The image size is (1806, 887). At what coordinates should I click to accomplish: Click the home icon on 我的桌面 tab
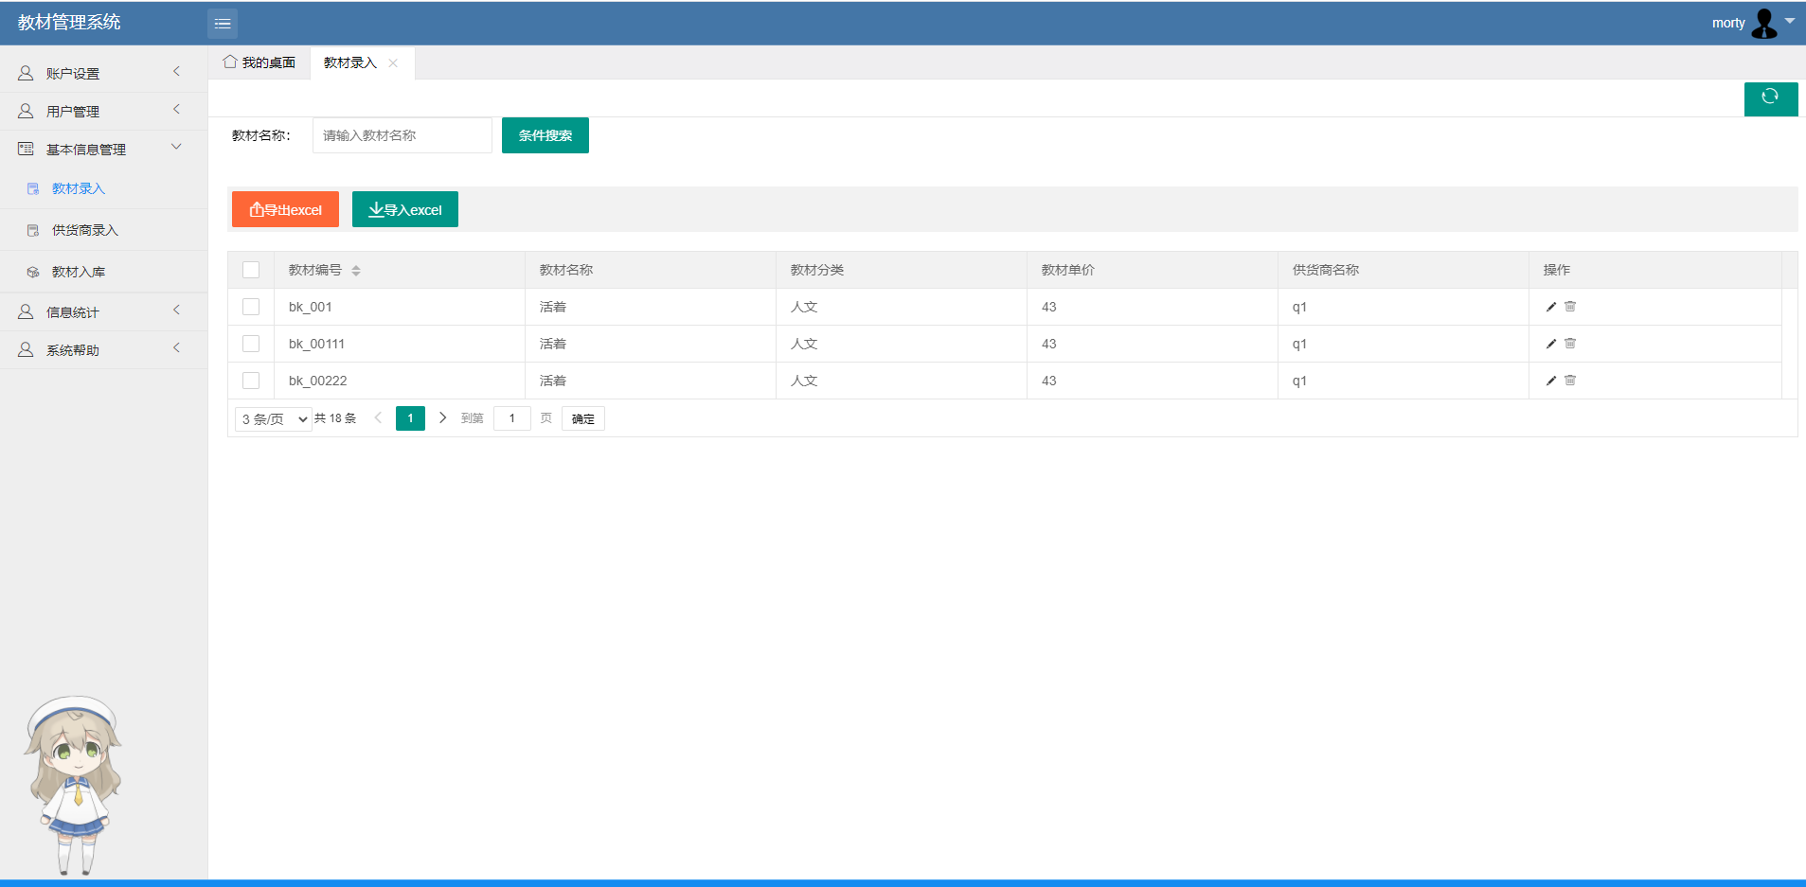click(230, 62)
